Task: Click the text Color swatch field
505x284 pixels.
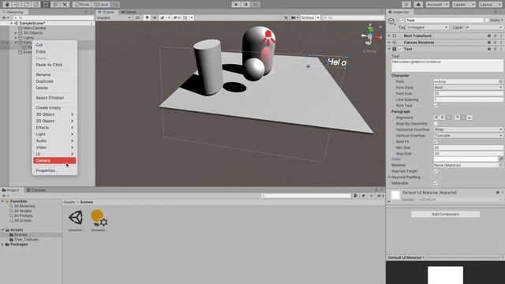Action: tap(466, 159)
